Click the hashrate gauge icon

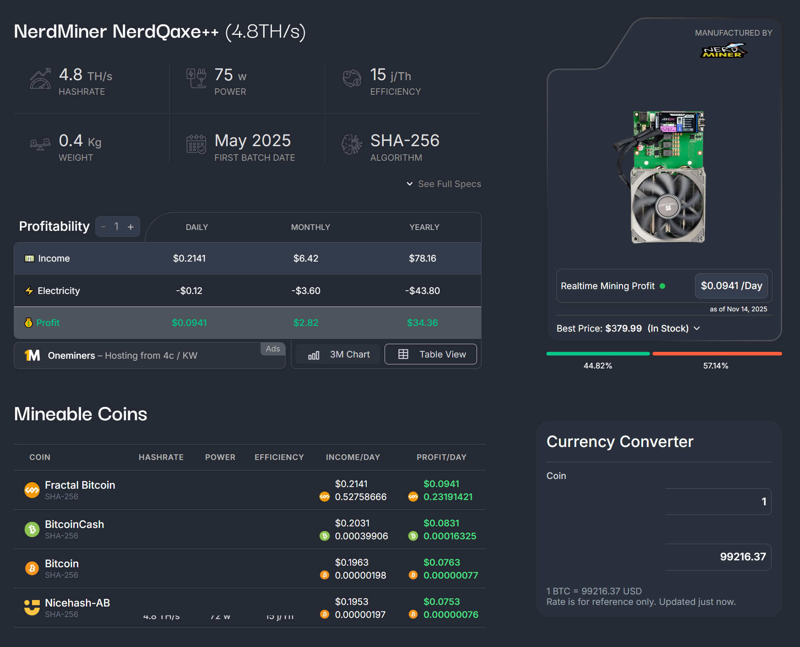[41, 79]
